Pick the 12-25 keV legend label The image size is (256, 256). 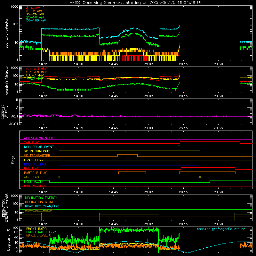pyautogui.click(x=35, y=14)
